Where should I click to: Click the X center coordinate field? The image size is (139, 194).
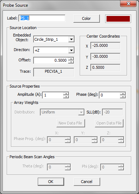pos(105,45)
